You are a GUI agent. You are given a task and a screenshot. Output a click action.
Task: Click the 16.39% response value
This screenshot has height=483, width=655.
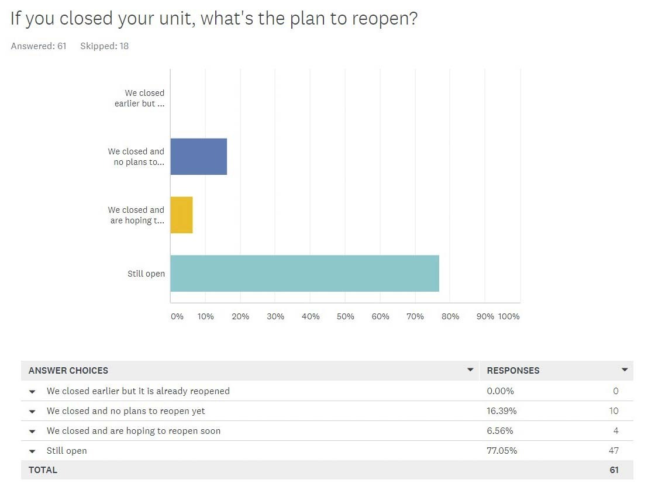pyautogui.click(x=502, y=411)
